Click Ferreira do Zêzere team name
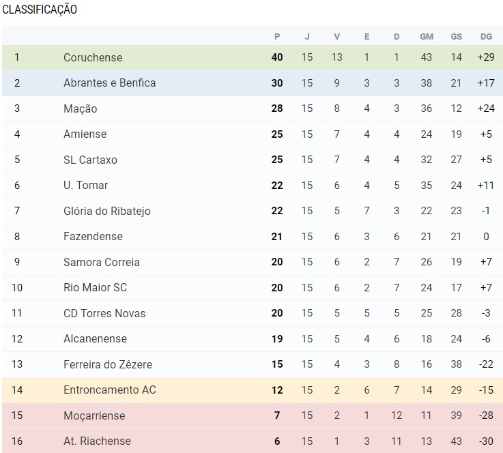503x453 pixels. 107,364
